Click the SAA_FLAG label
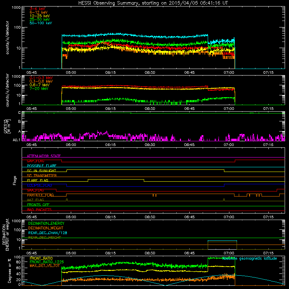The image size is (289, 289). [35, 190]
